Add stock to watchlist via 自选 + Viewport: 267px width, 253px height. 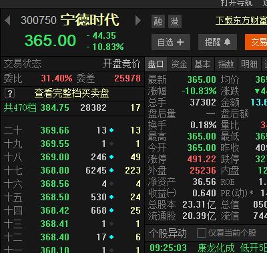[x=171, y=42]
